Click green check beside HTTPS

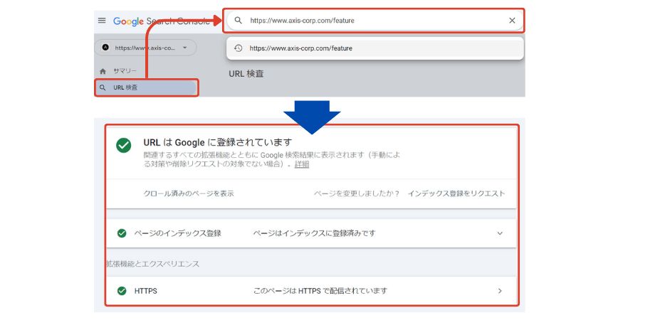click(122, 291)
